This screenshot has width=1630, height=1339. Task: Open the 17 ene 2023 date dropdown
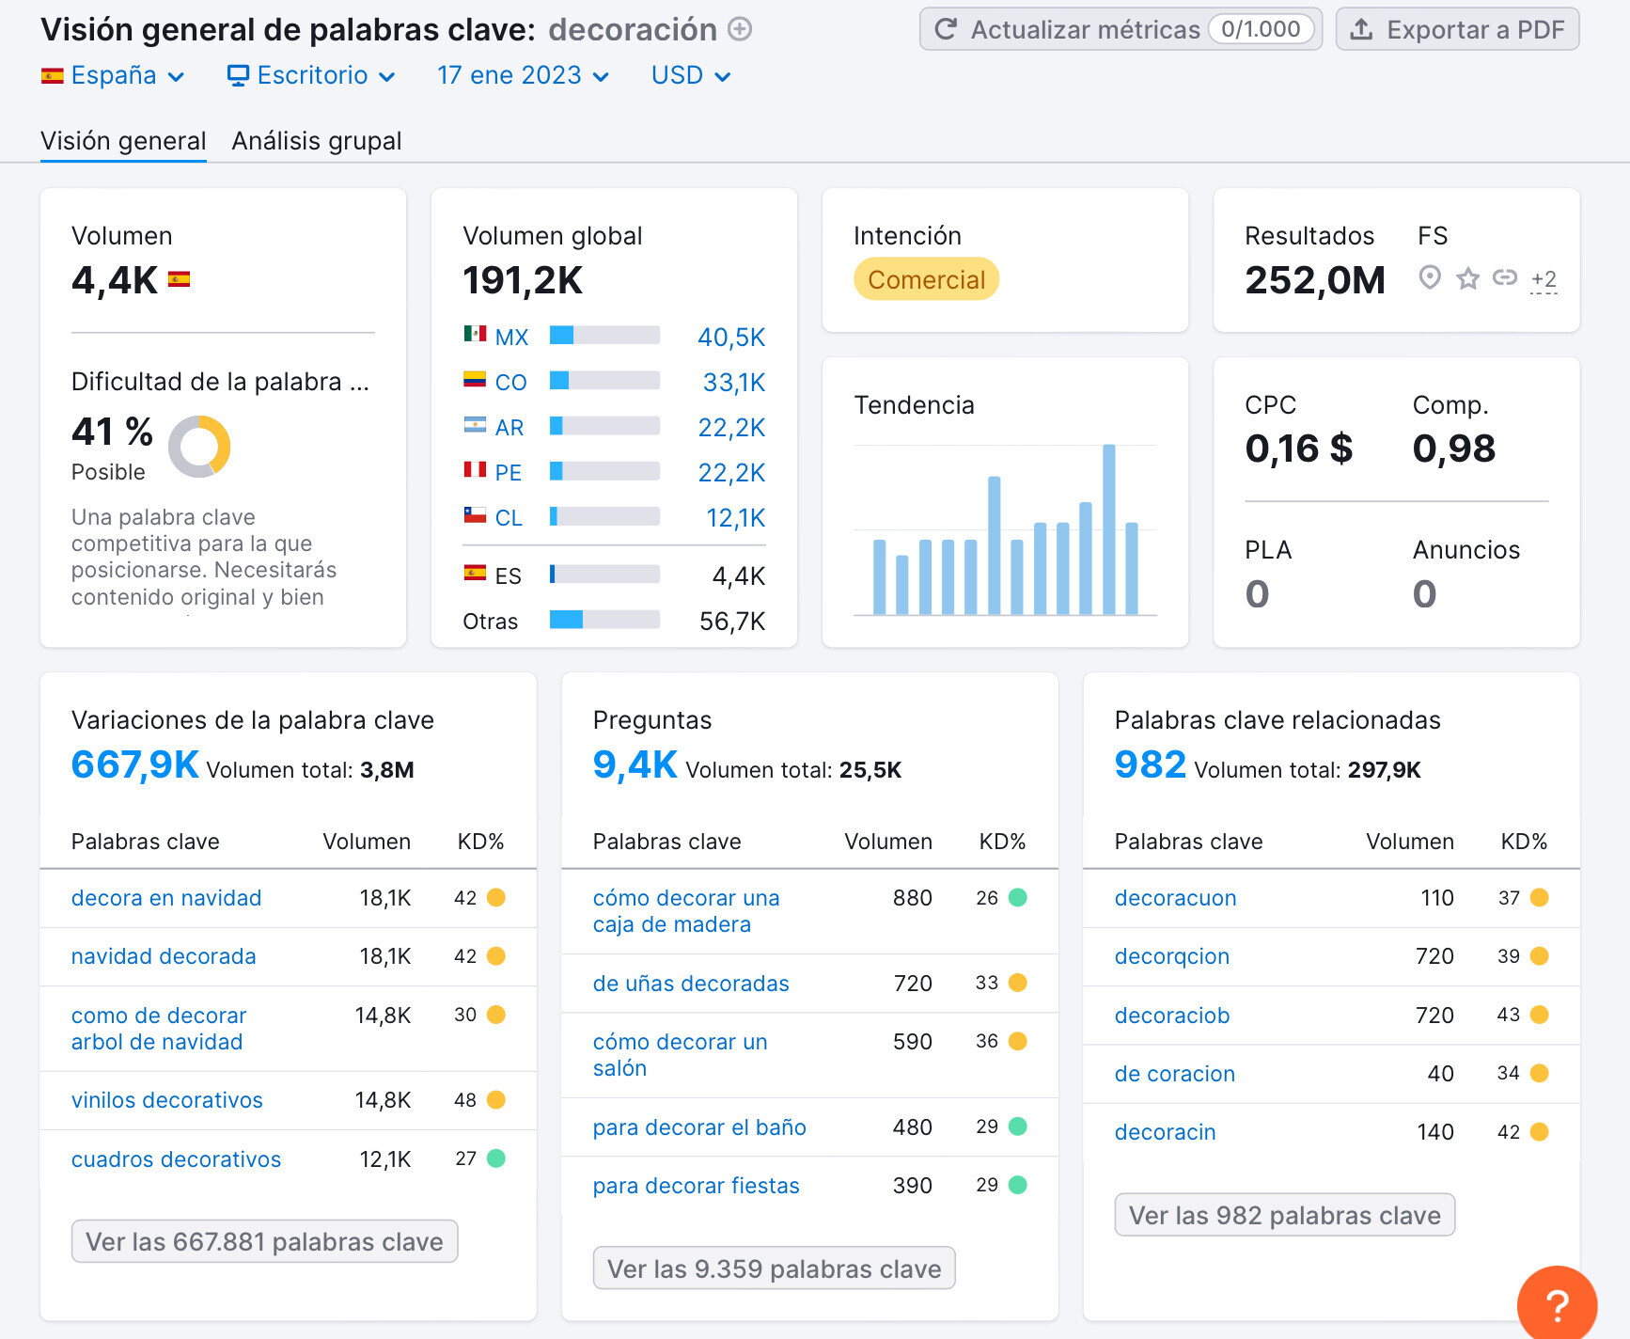tap(524, 75)
